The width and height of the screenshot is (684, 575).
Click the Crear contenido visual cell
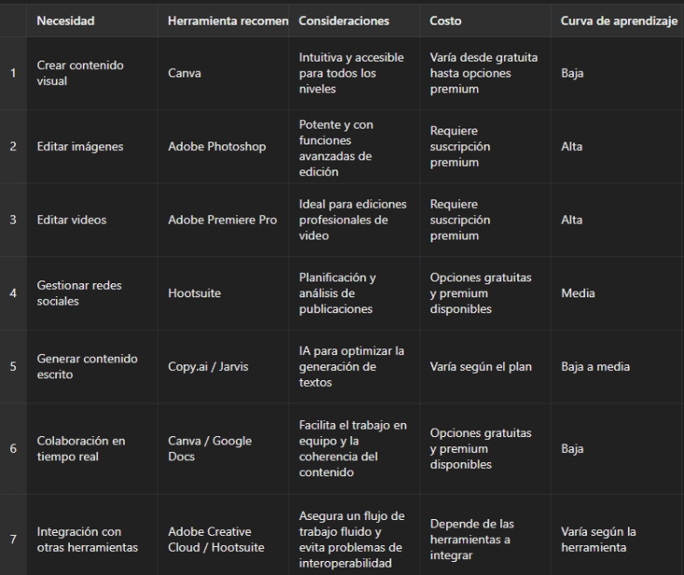pos(80,73)
